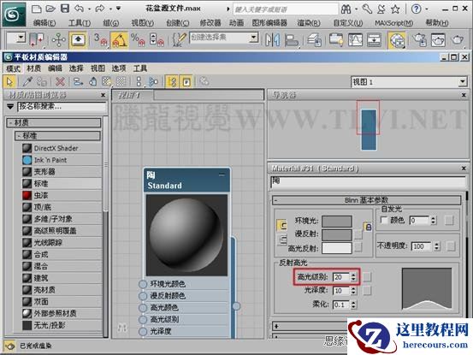Click the Align tool in main toolbar
Image resolution: width=473 pixels, height=355 pixels.
click(x=291, y=40)
